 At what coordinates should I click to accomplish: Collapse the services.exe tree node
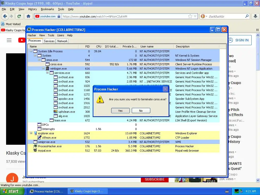(x=47, y=72)
